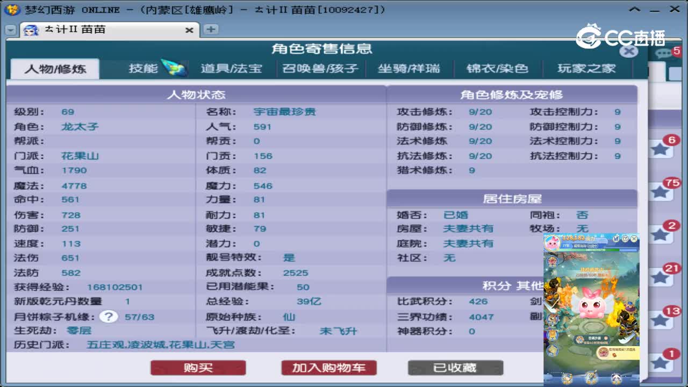Click the 花果山 faction value
Viewport: 688px width, 387px height.
(80, 156)
